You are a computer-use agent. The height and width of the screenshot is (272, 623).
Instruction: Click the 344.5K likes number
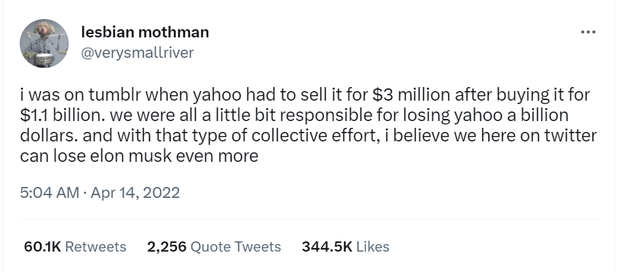(x=326, y=246)
